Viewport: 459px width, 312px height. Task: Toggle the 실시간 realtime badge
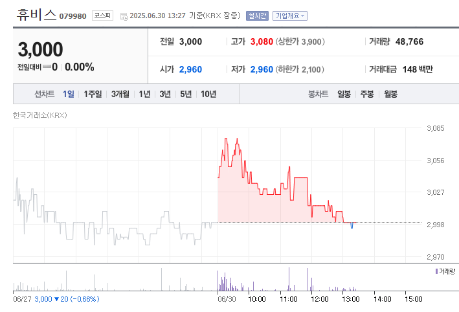pos(257,16)
